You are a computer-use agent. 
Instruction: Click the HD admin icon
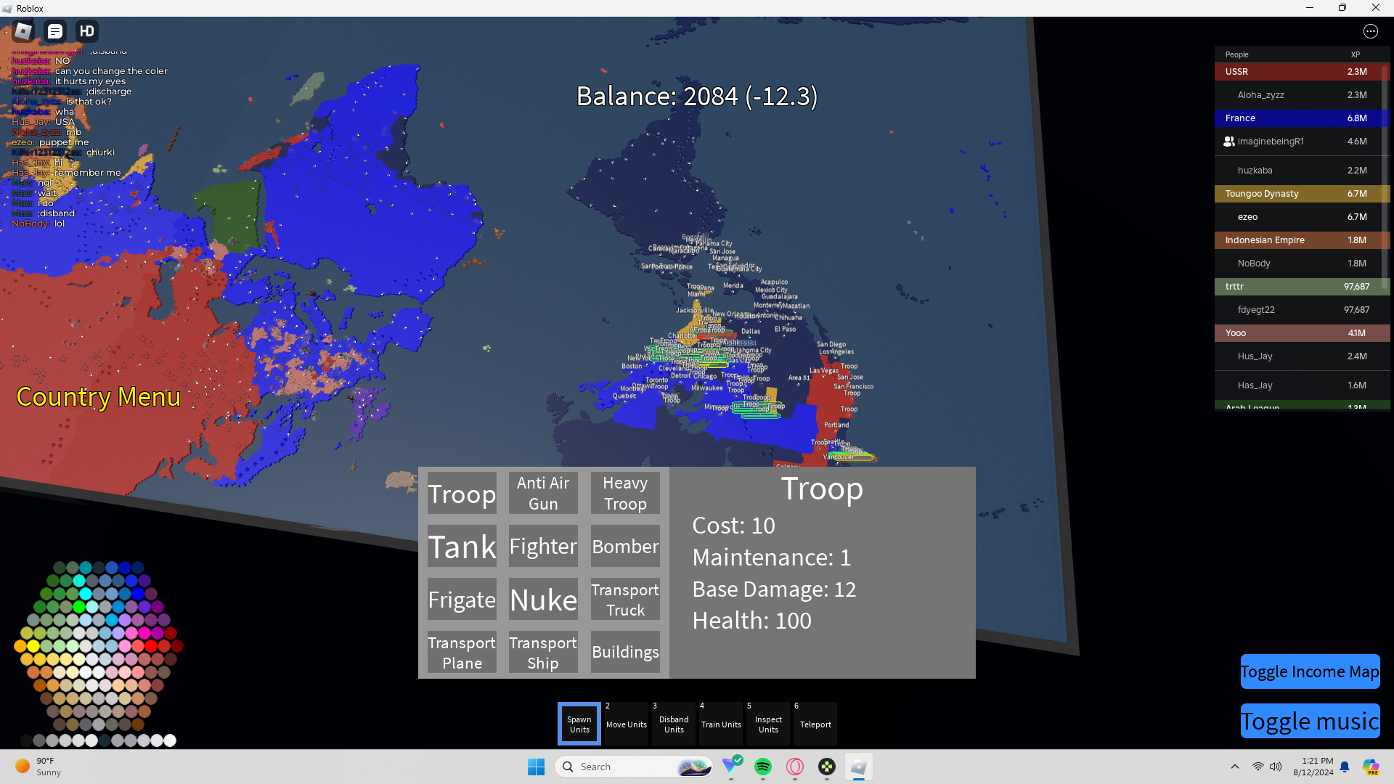[87, 31]
